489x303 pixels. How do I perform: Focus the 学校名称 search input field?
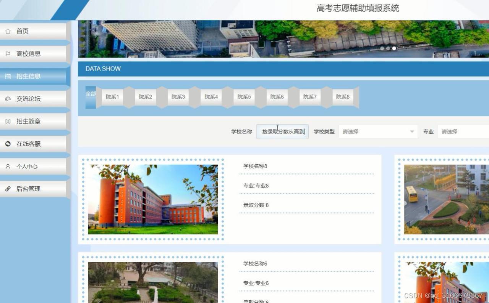[x=282, y=131]
